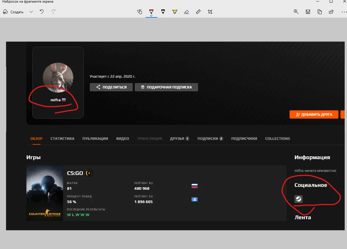The width and height of the screenshot is (347, 249).
Task: Switch to the Статистика tab
Action: click(62, 139)
